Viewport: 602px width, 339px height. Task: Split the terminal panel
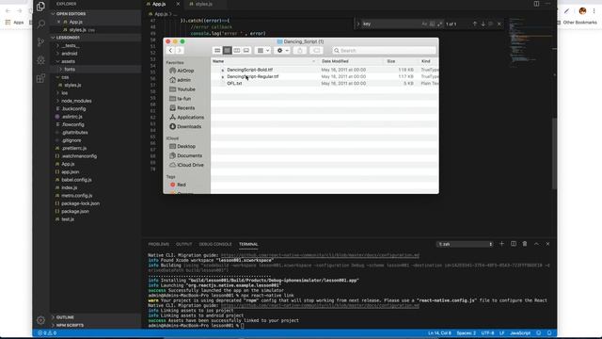(514, 244)
